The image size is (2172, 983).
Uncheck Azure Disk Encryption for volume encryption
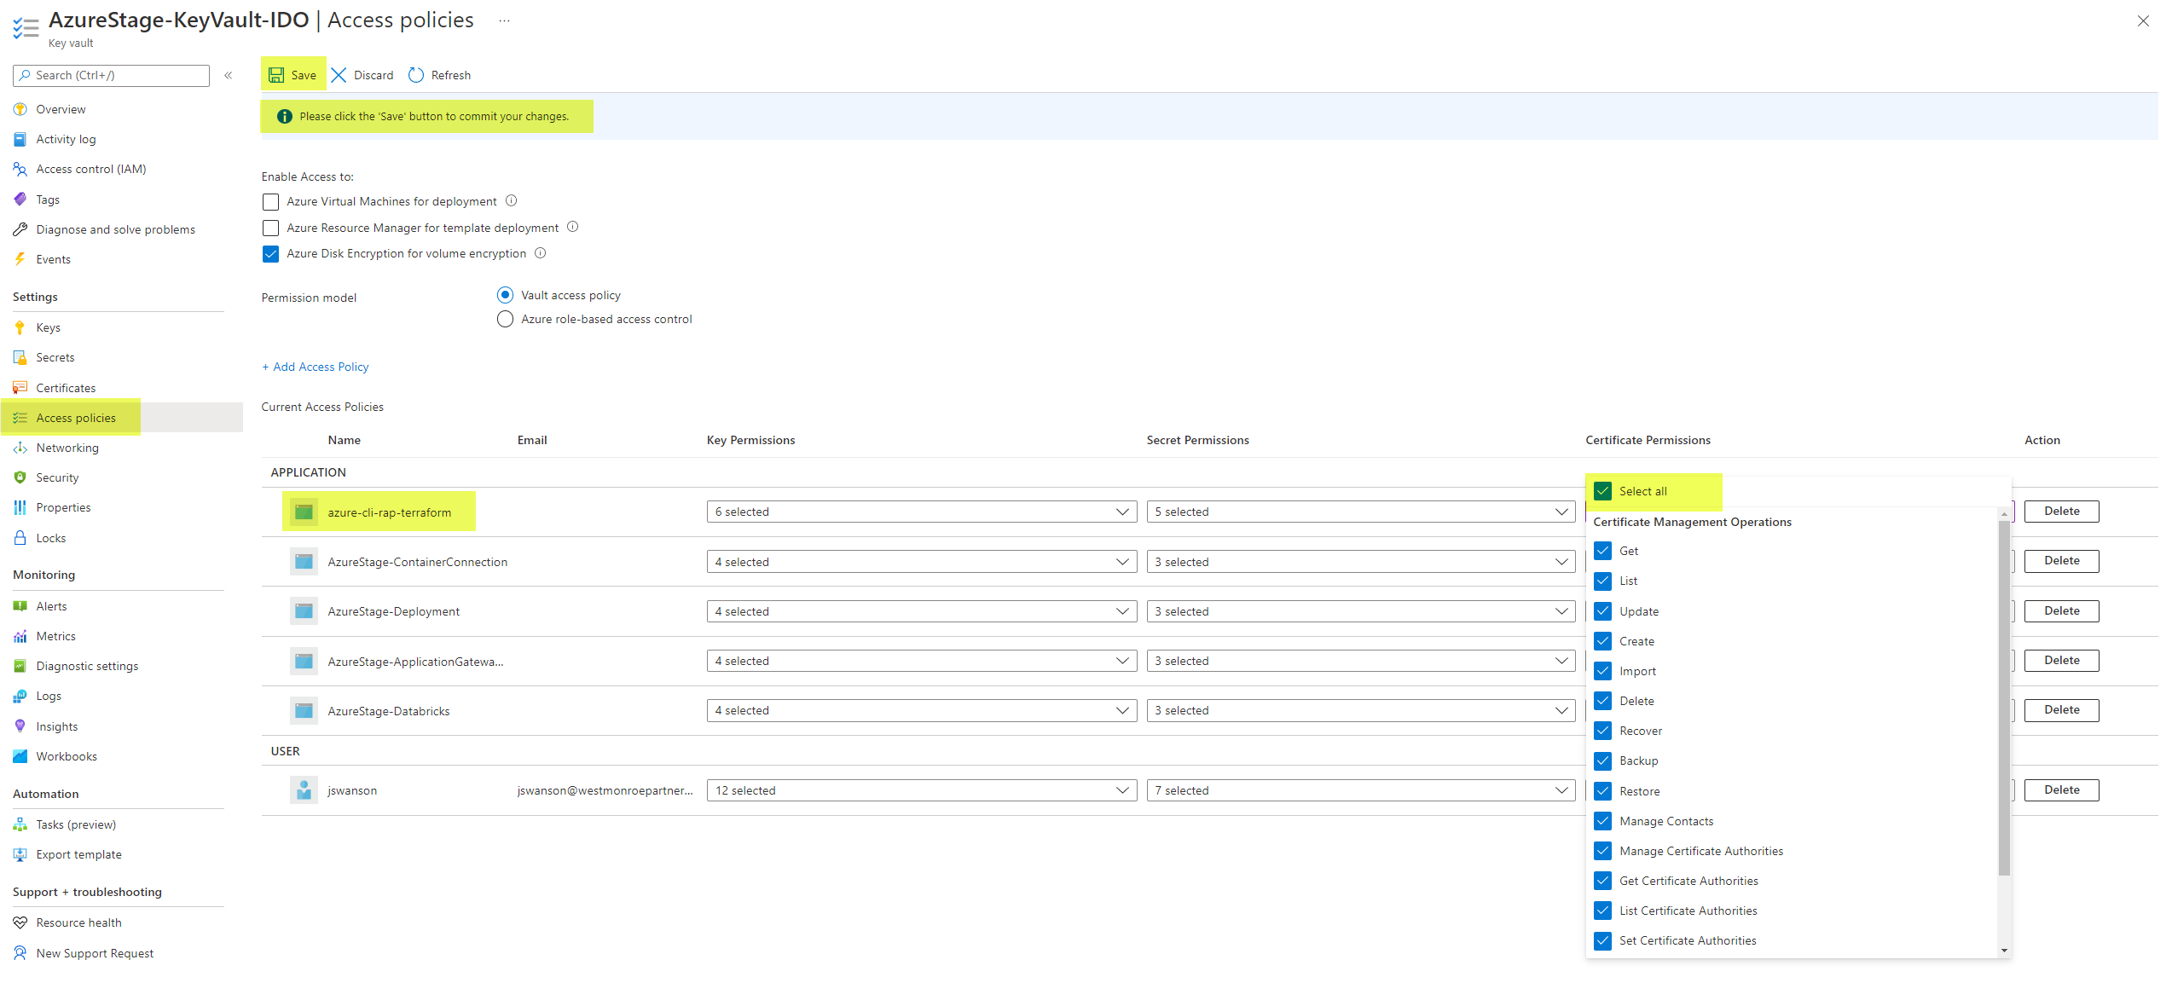click(x=270, y=254)
